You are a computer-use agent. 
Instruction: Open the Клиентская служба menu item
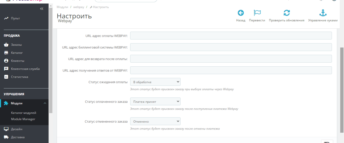click(25, 69)
